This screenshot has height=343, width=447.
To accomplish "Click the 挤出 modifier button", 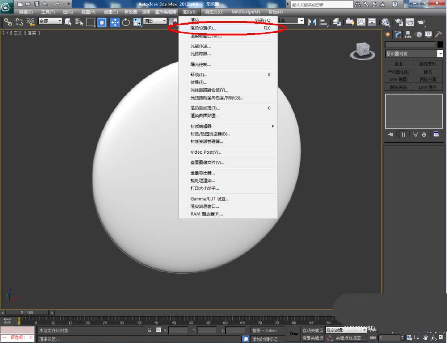I will (398, 64).
